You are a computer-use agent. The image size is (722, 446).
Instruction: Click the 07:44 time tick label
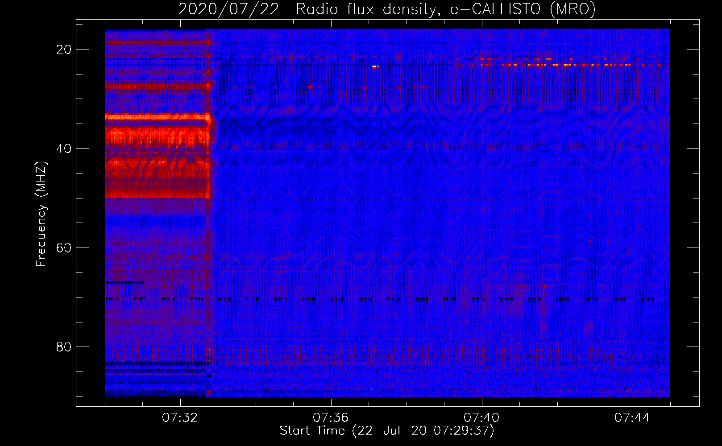pyautogui.click(x=632, y=418)
